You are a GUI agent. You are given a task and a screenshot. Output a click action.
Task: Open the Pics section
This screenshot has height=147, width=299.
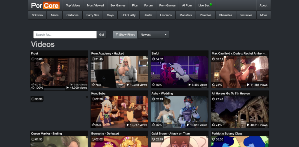tap(135, 5)
